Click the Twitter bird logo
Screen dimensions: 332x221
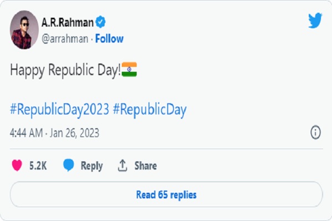pyautogui.click(x=315, y=22)
